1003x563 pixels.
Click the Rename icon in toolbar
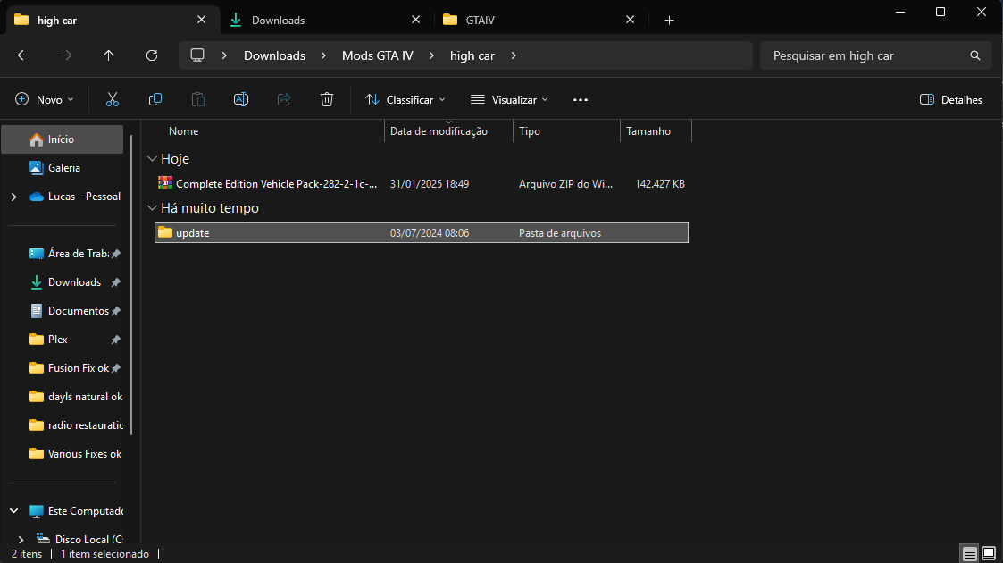click(241, 99)
